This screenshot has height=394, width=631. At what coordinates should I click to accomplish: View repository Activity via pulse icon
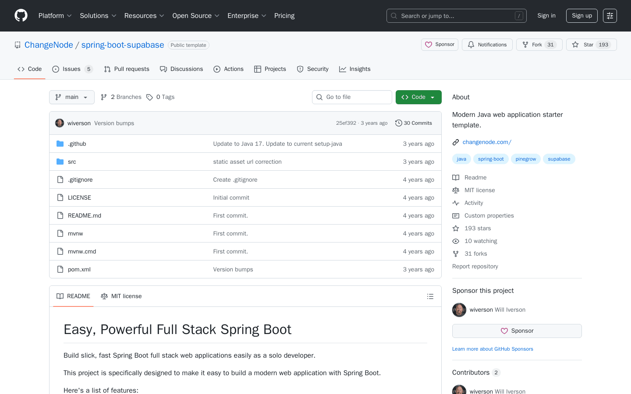coord(456,203)
